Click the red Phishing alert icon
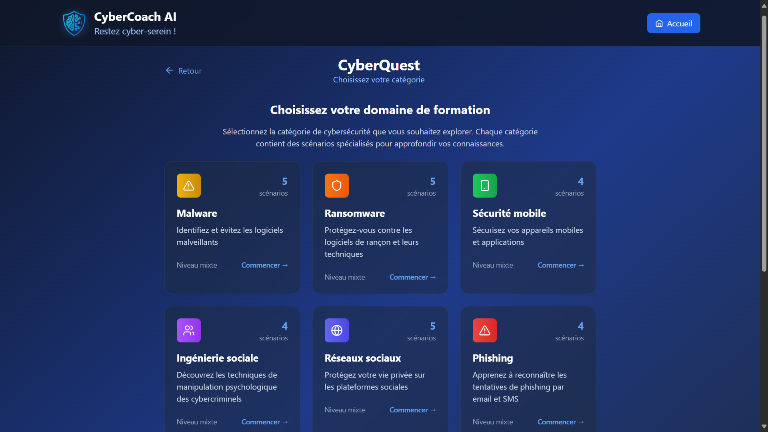This screenshot has width=768, height=432. coord(485,330)
